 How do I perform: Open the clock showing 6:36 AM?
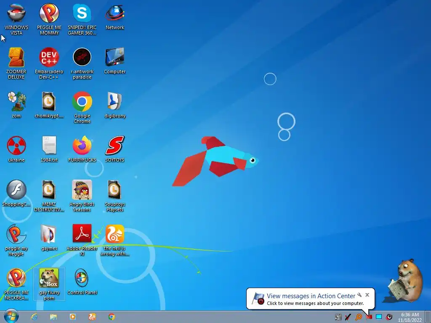(410, 317)
